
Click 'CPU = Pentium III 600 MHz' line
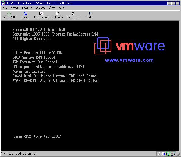(x=38, y=53)
